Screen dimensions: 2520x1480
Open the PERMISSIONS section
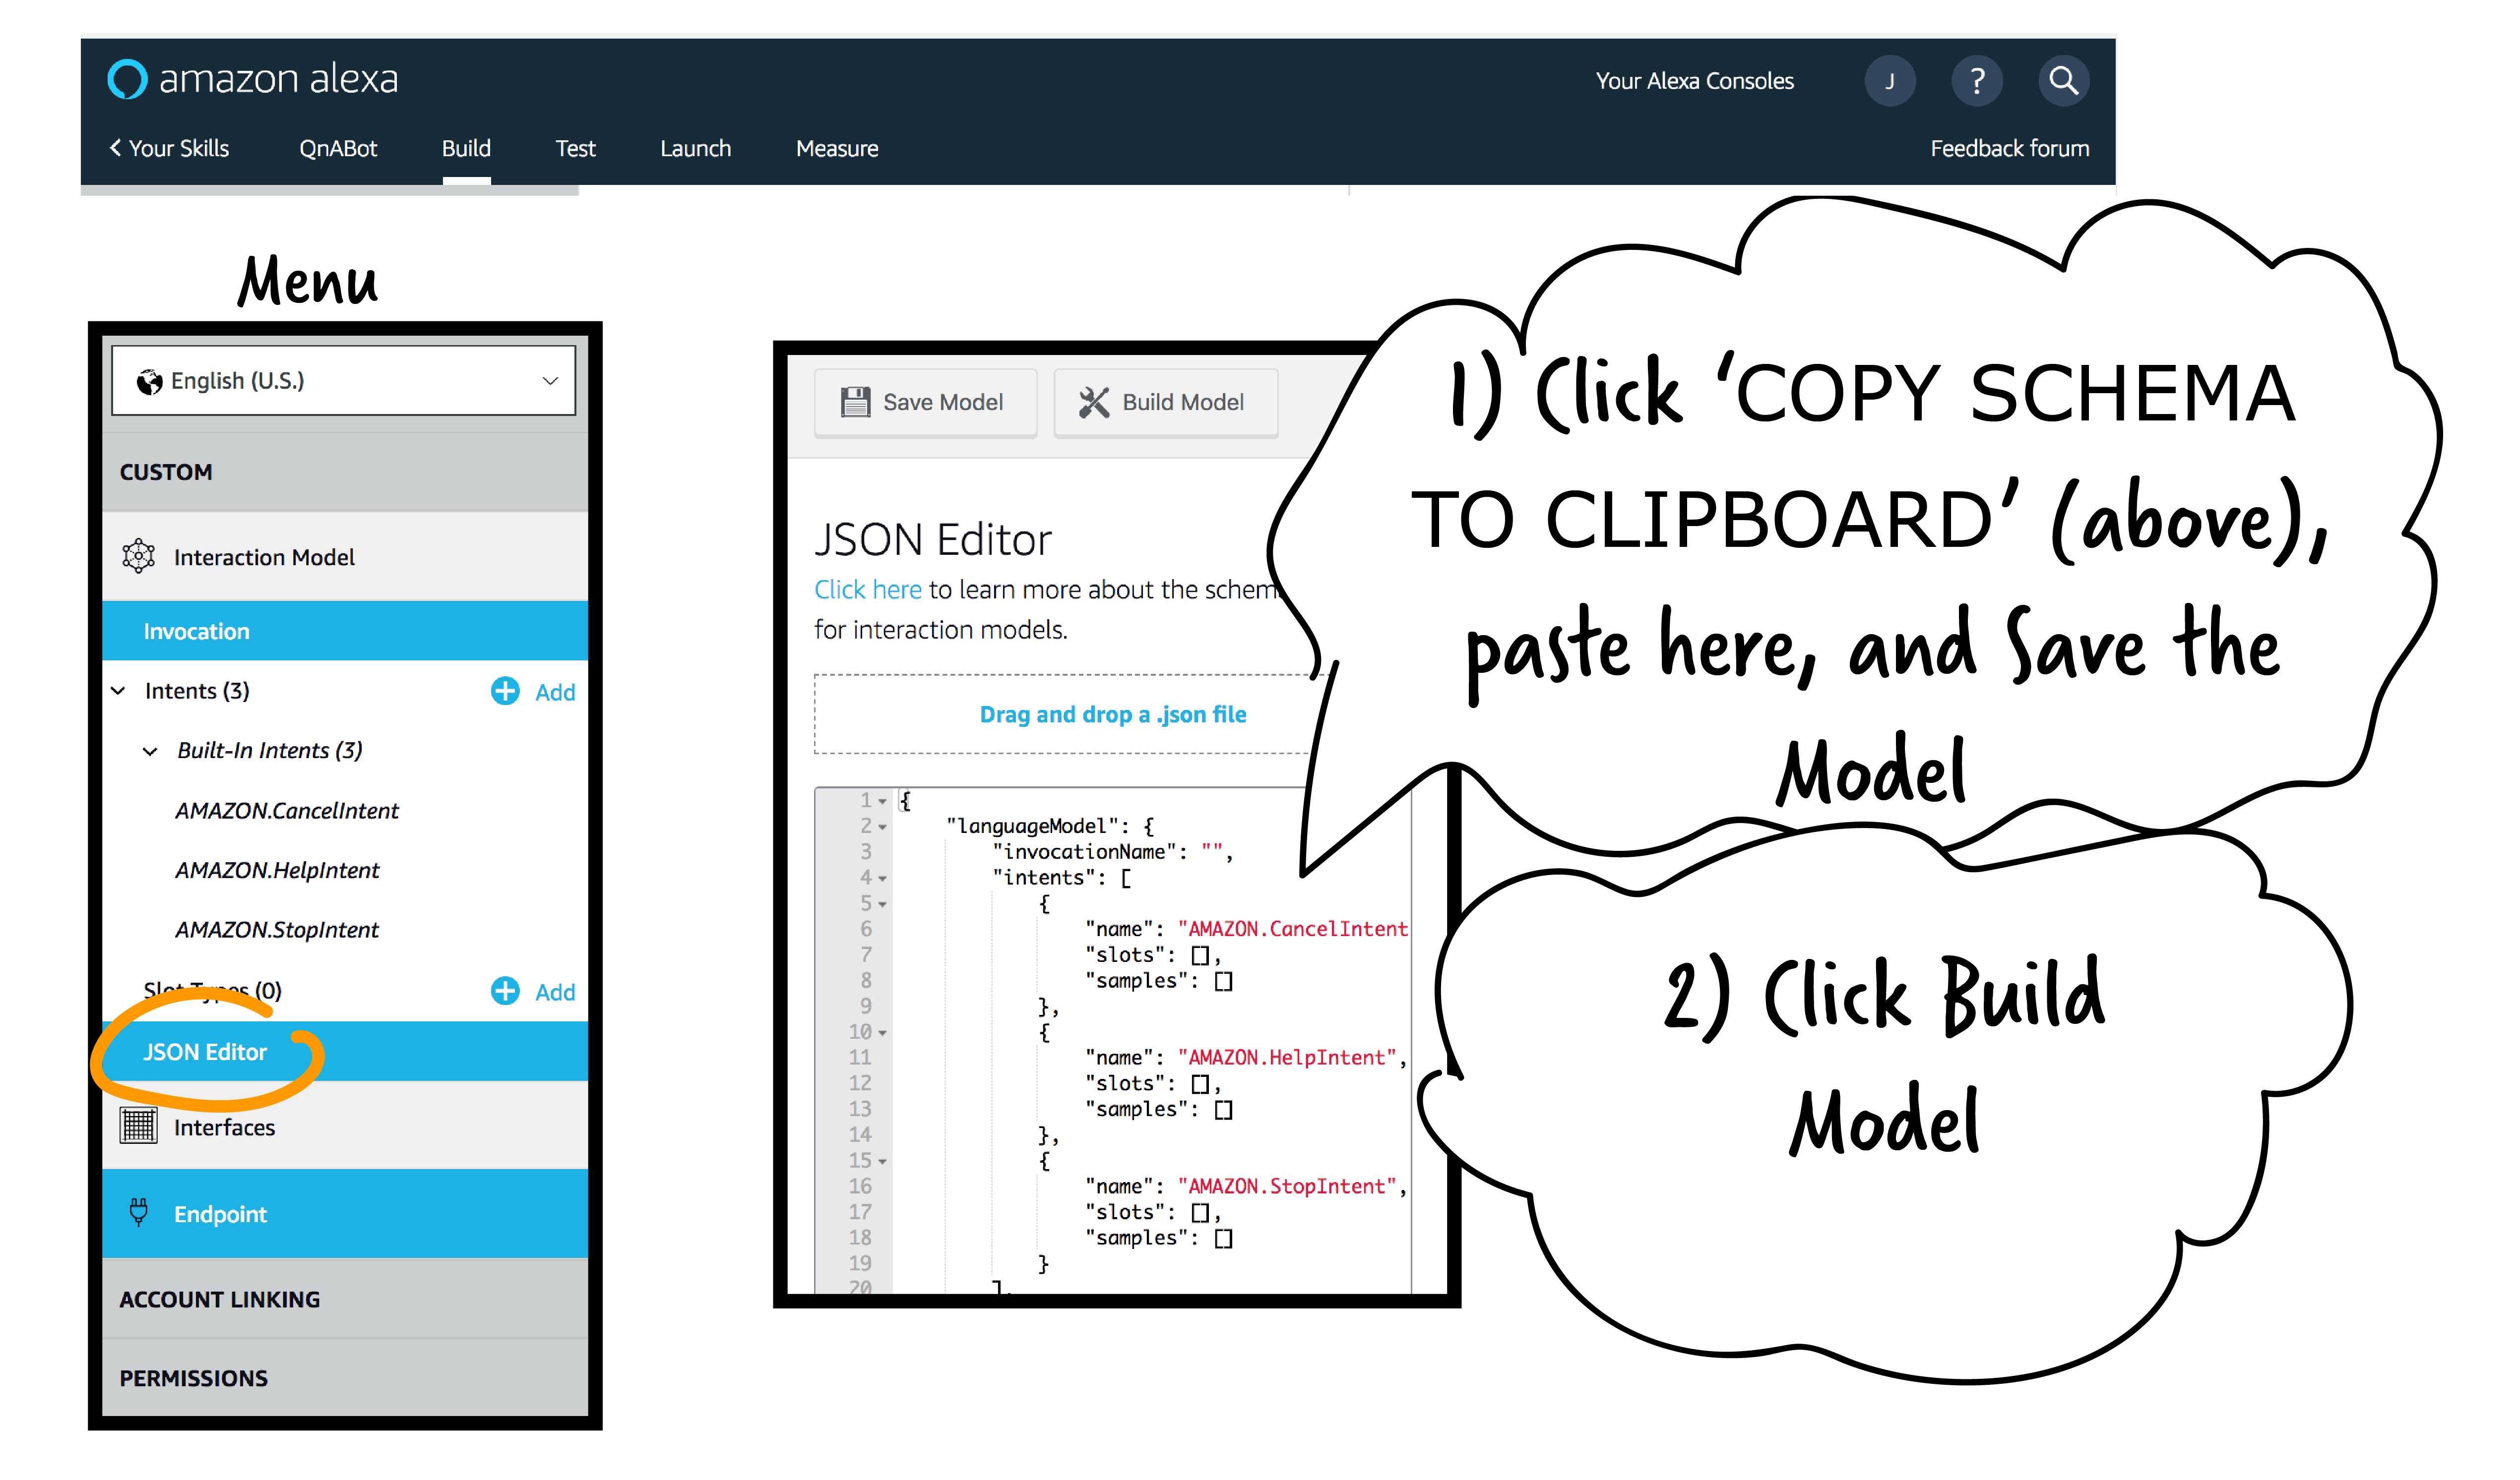tap(345, 1377)
